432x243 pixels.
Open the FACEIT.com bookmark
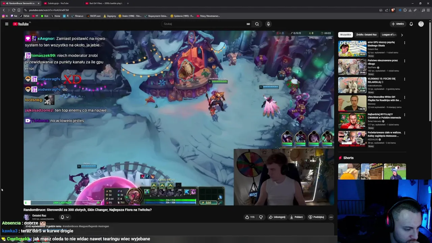93,16
